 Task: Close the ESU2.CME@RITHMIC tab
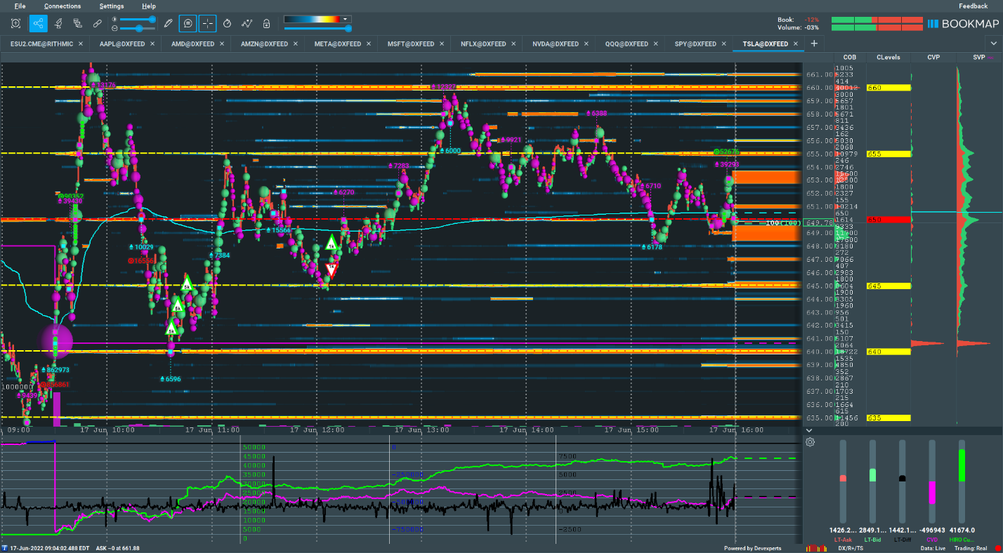(x=81, y=44)
